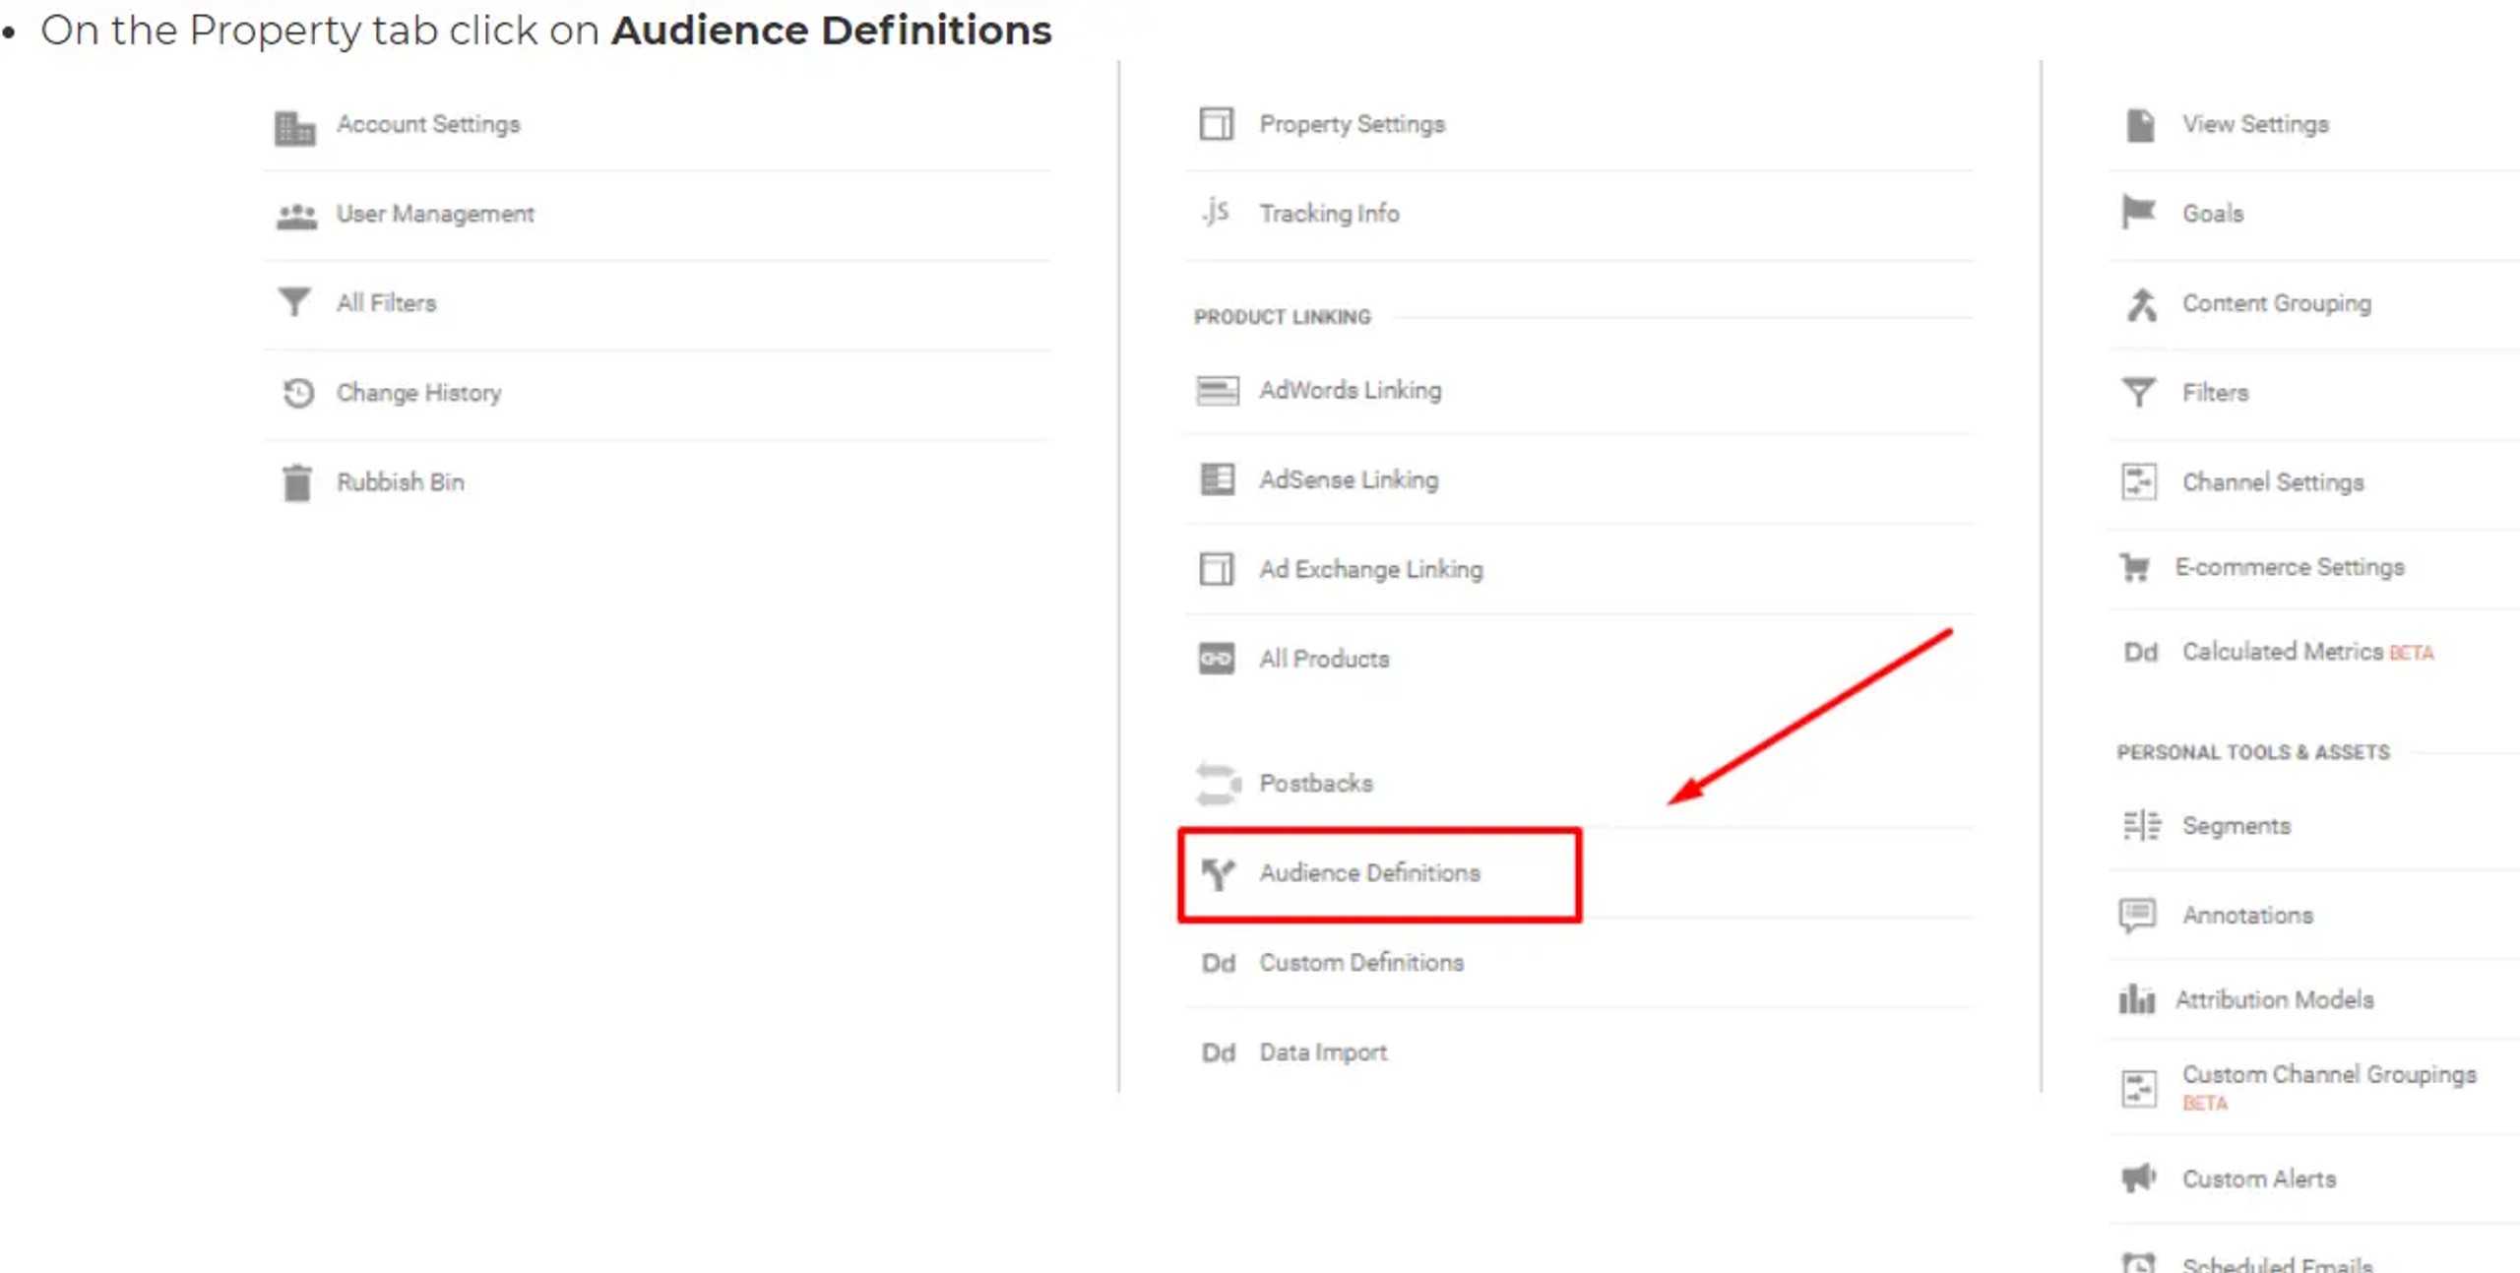This screenshot has width=2520, height=1273.
Task: Open Property Settings
Action: (1352, 124)
